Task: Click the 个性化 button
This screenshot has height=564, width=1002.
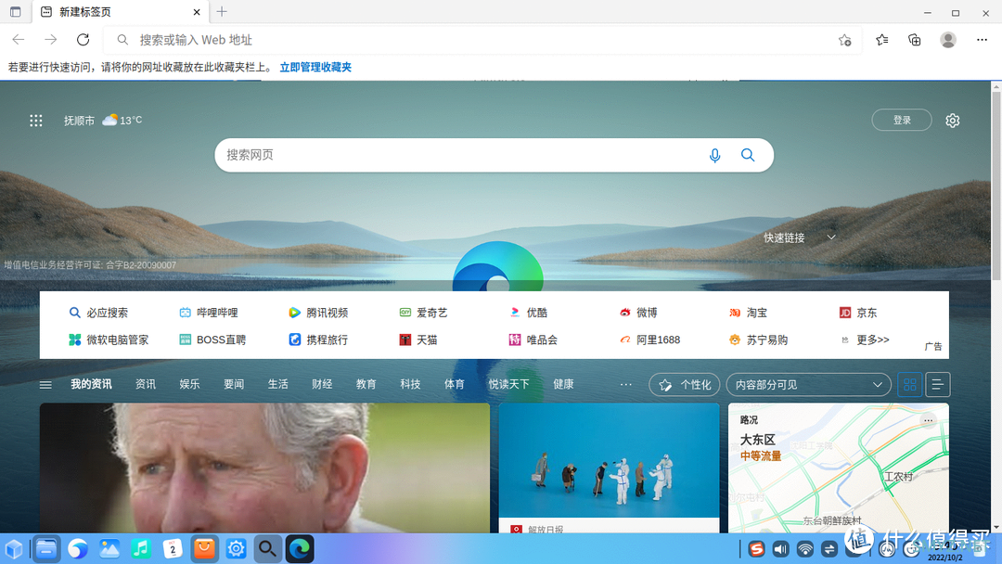Action: point(685,385)
